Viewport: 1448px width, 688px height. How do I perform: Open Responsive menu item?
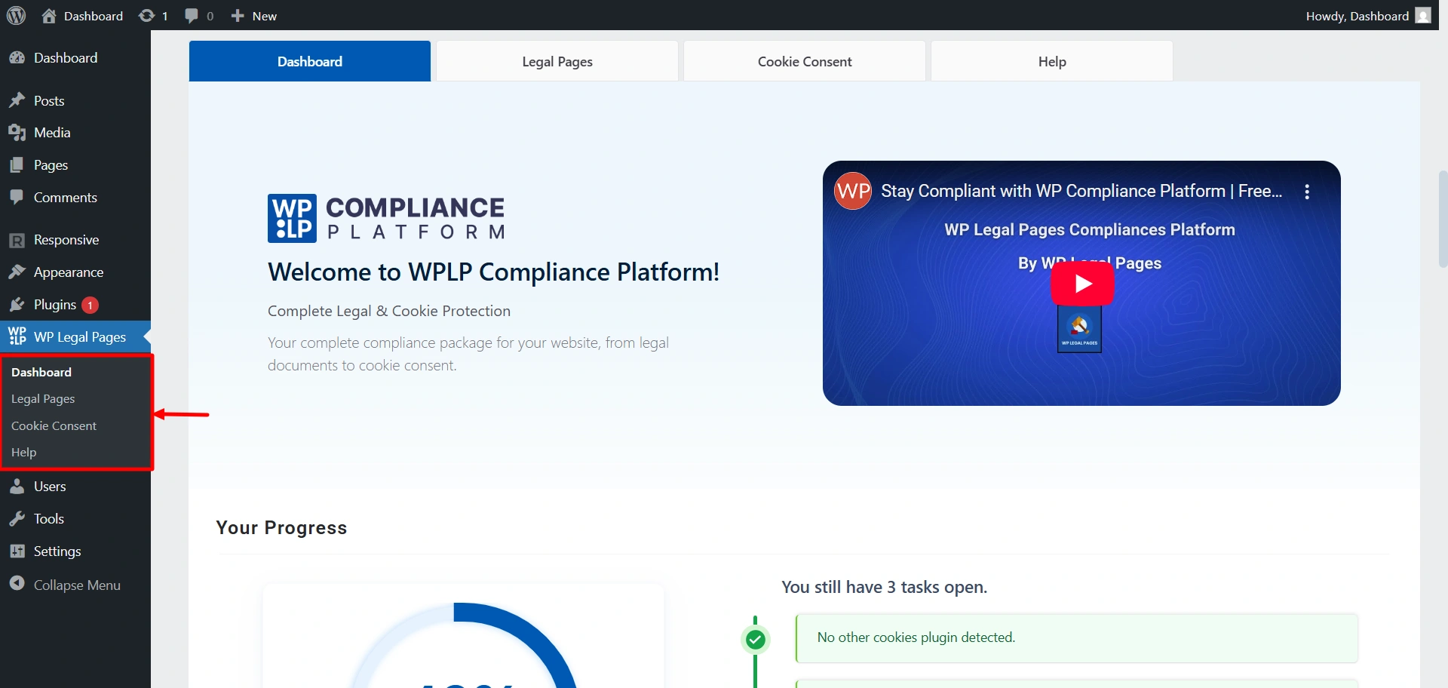tap(66, 240)
